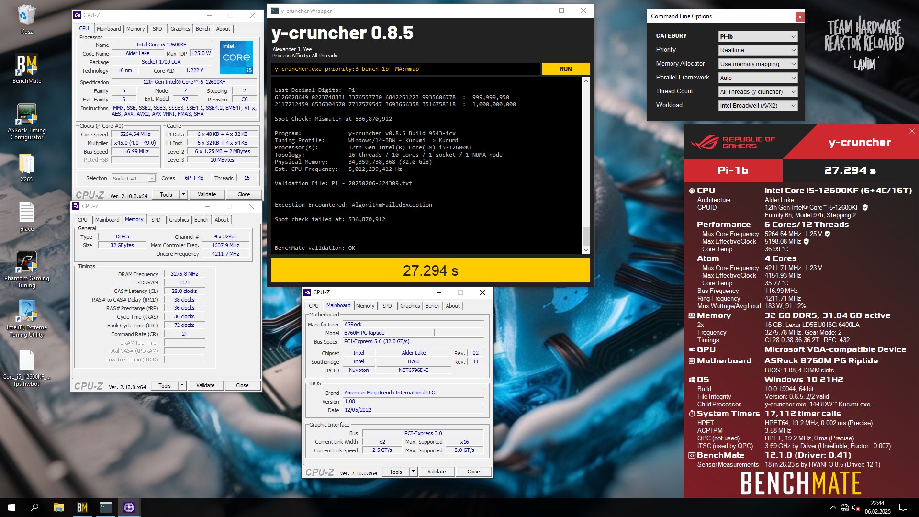Expand Tools arrow in CPU-Z Mainboard window

coord(413,472)
